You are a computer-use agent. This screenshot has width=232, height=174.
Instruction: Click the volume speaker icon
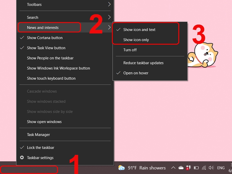pos(211,168)
